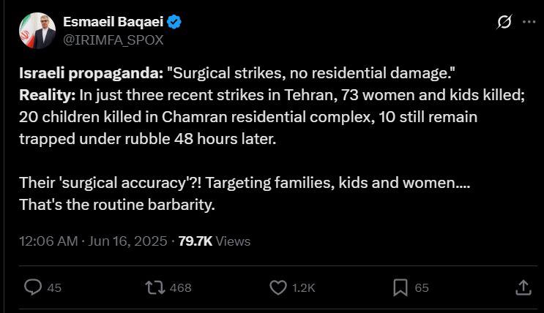Open the Esmaeil Baqaei display name
The height and width of the screenshot is (313, 544).
pos(113,22)
